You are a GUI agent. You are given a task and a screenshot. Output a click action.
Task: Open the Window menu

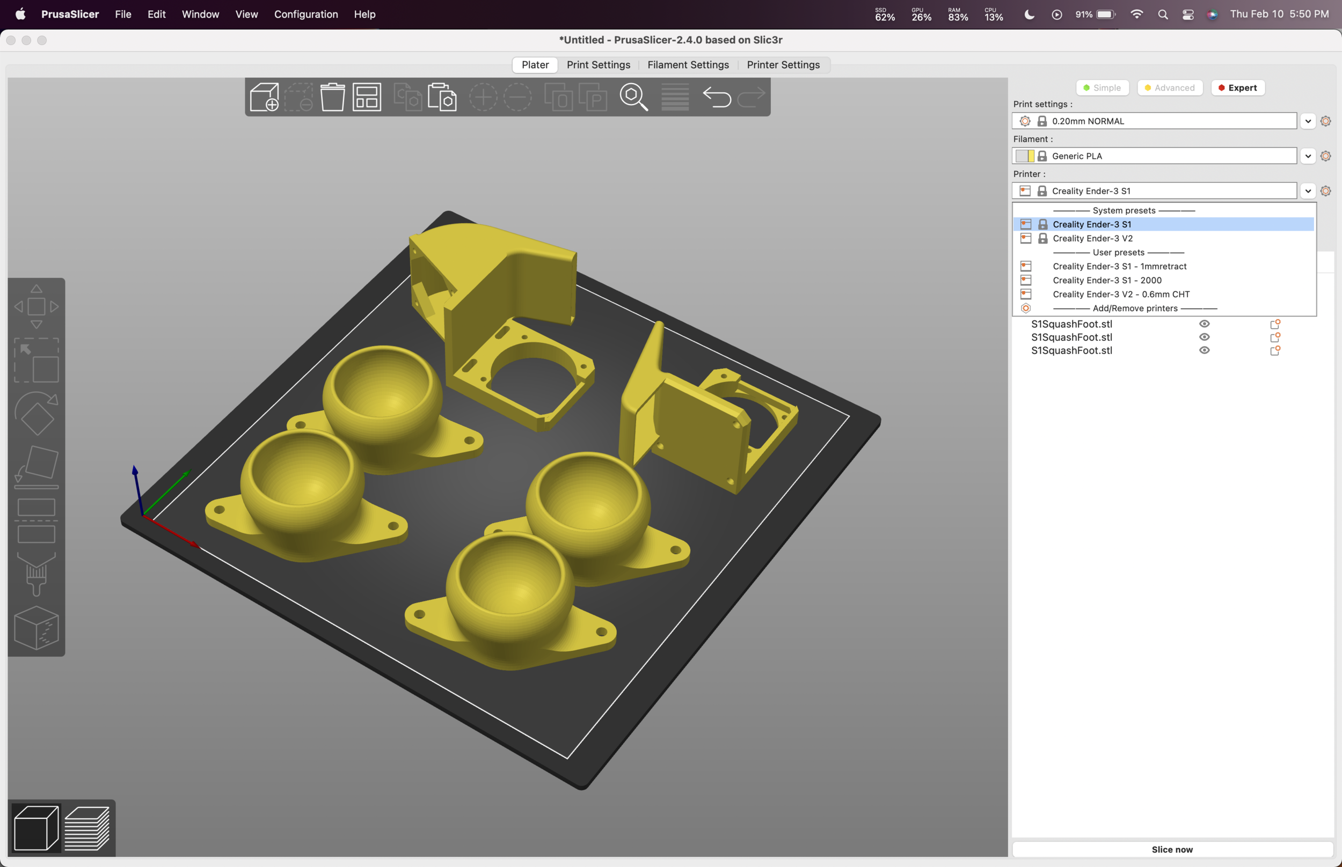click(x=200, y=14)
